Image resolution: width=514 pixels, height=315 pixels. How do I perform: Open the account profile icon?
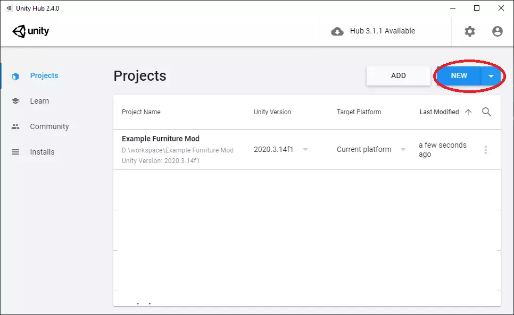tap(497, 31)
